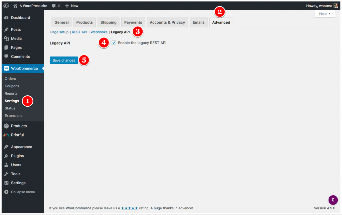
Task: Select the Appearance paintbrush icon
Action: pos(6,147)
